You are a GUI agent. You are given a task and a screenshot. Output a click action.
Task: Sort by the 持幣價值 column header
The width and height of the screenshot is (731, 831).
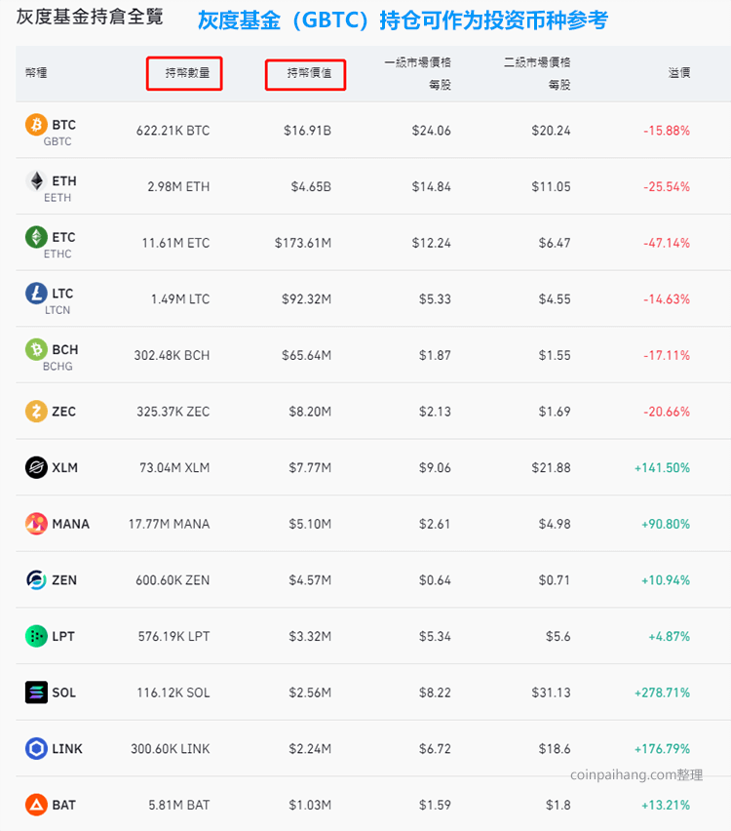[309, 72]
